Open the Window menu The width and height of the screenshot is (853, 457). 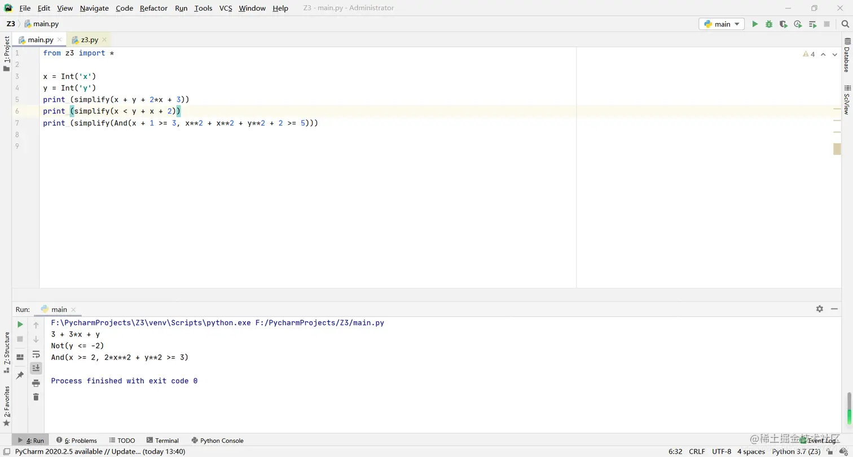point(252,8)
